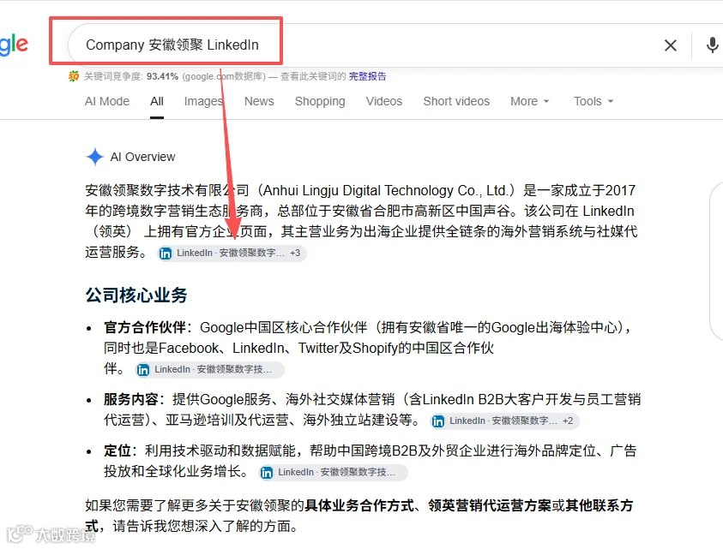Screen dimensions: 723x549
Task: Click the 定位 bold label
Action: pos(117,451)
